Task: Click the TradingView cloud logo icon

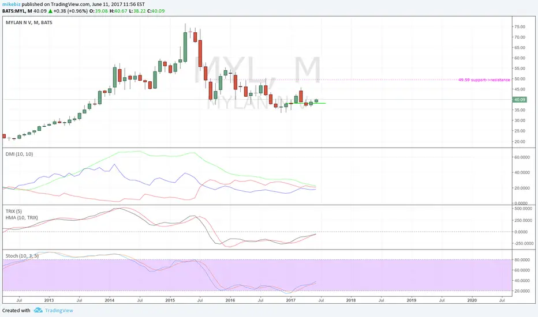Action: [x=38, y=310]
